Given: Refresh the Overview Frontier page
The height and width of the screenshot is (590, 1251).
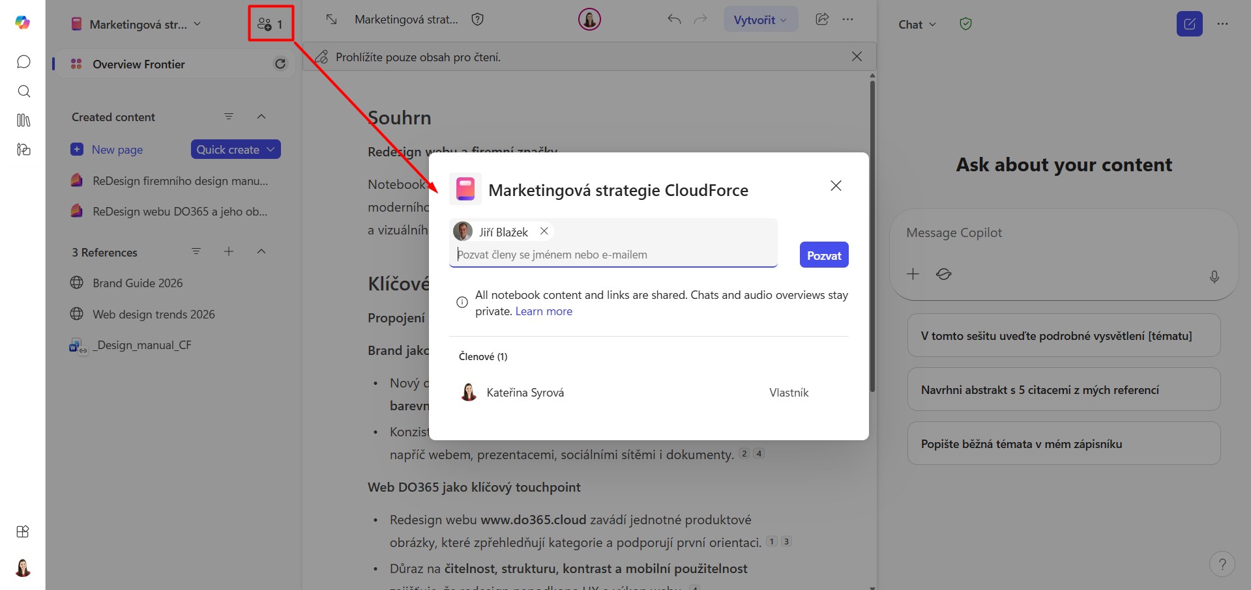Looking at the screenshot, I should pyautogui.click(x=280, y=64).
